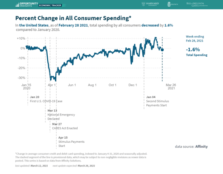Screen dimensions: 223x174
Task: Click the Bill & Melinda Gates Foundation logo
Action: 197,4
